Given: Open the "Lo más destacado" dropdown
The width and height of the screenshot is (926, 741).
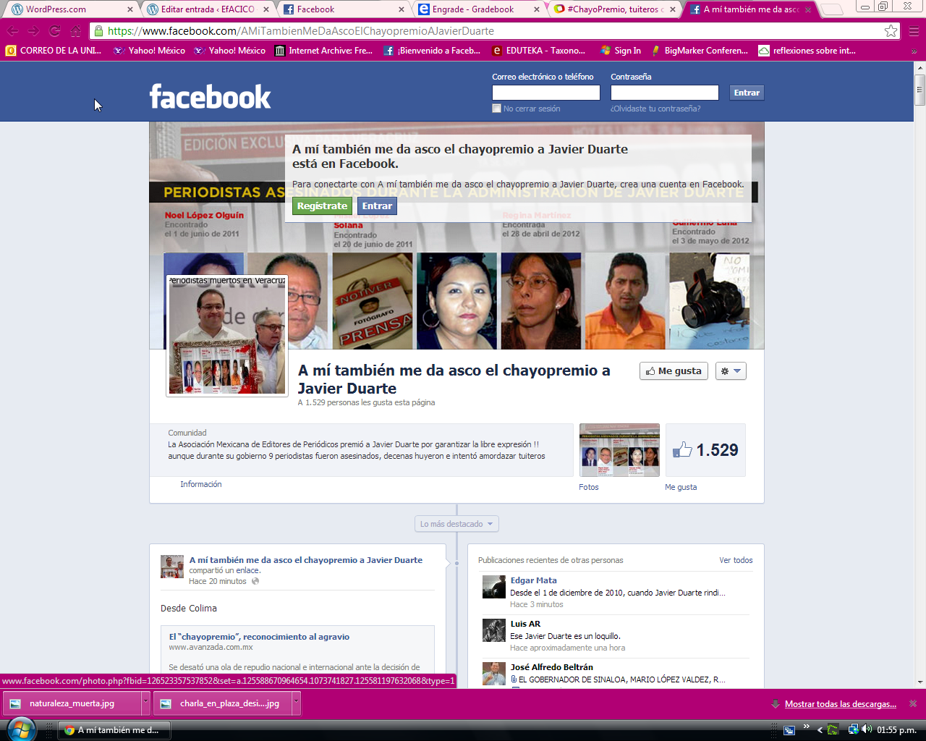Looking at the screenshot, I should pyautogui.click(x=456, y=524).
